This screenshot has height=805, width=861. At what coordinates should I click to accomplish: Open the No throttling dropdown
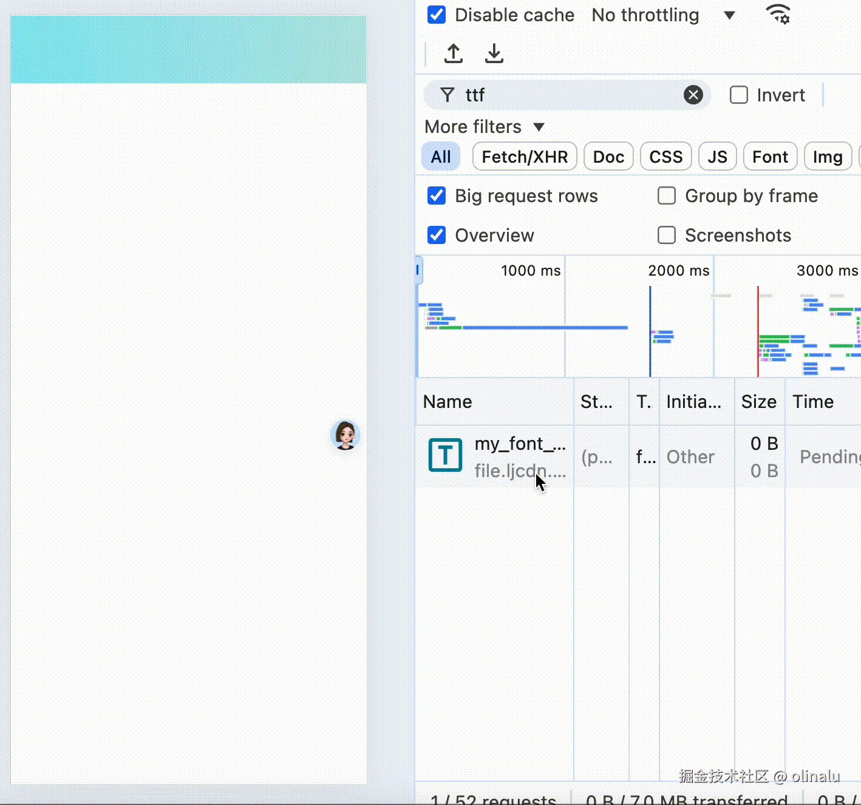[664, 15]
